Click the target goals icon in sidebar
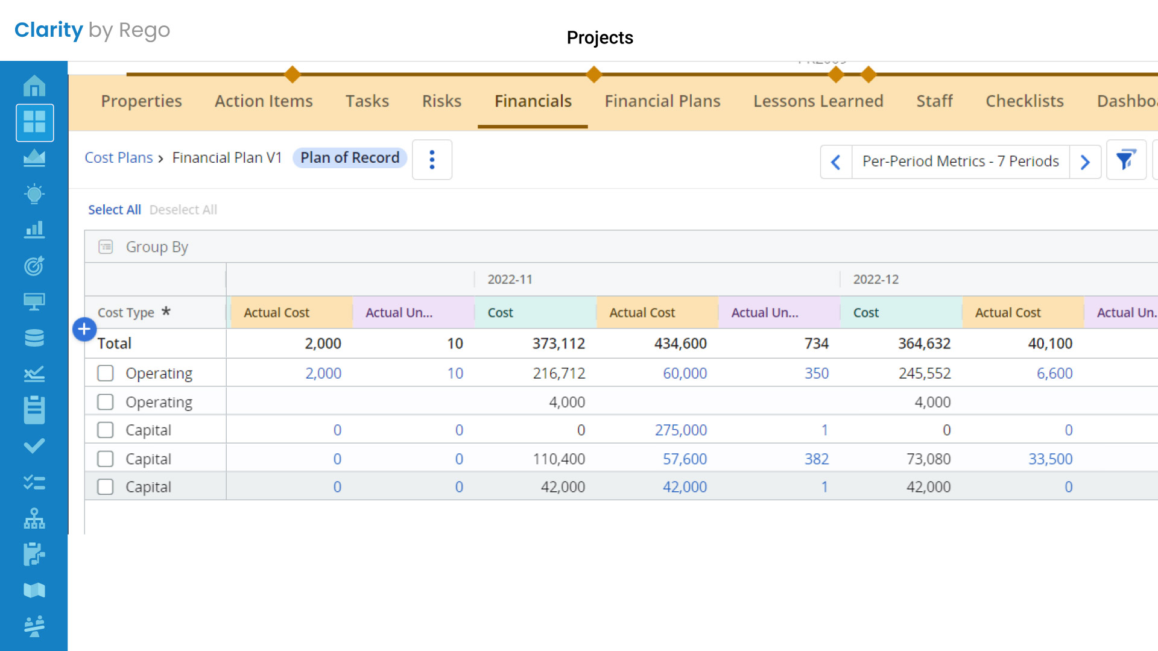 point(34,266)
